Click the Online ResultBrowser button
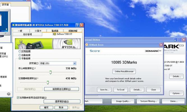 (x=124, y=71)
